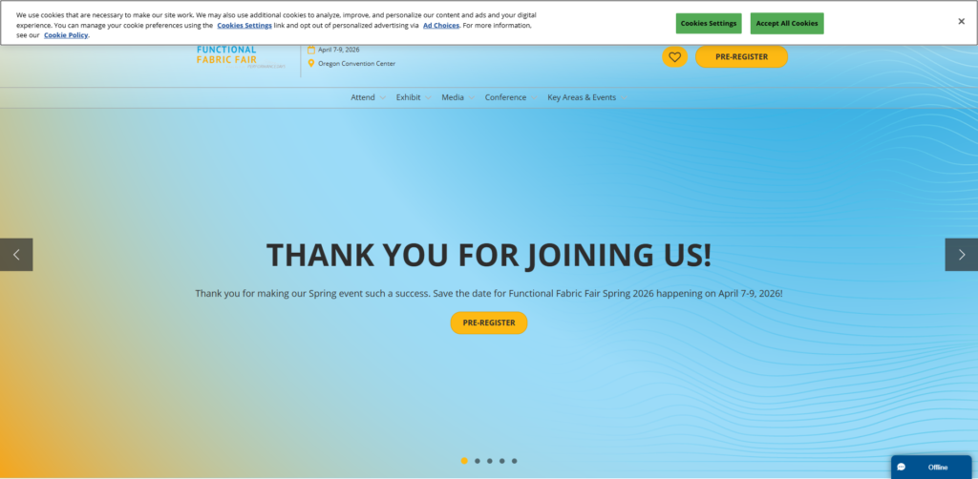
Task: Open the Exhibit navigation item
Action: [x=409, y=97]
